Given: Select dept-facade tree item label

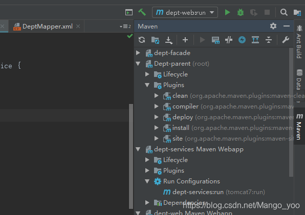Looking at the screenshot, I should pos(172,53).
